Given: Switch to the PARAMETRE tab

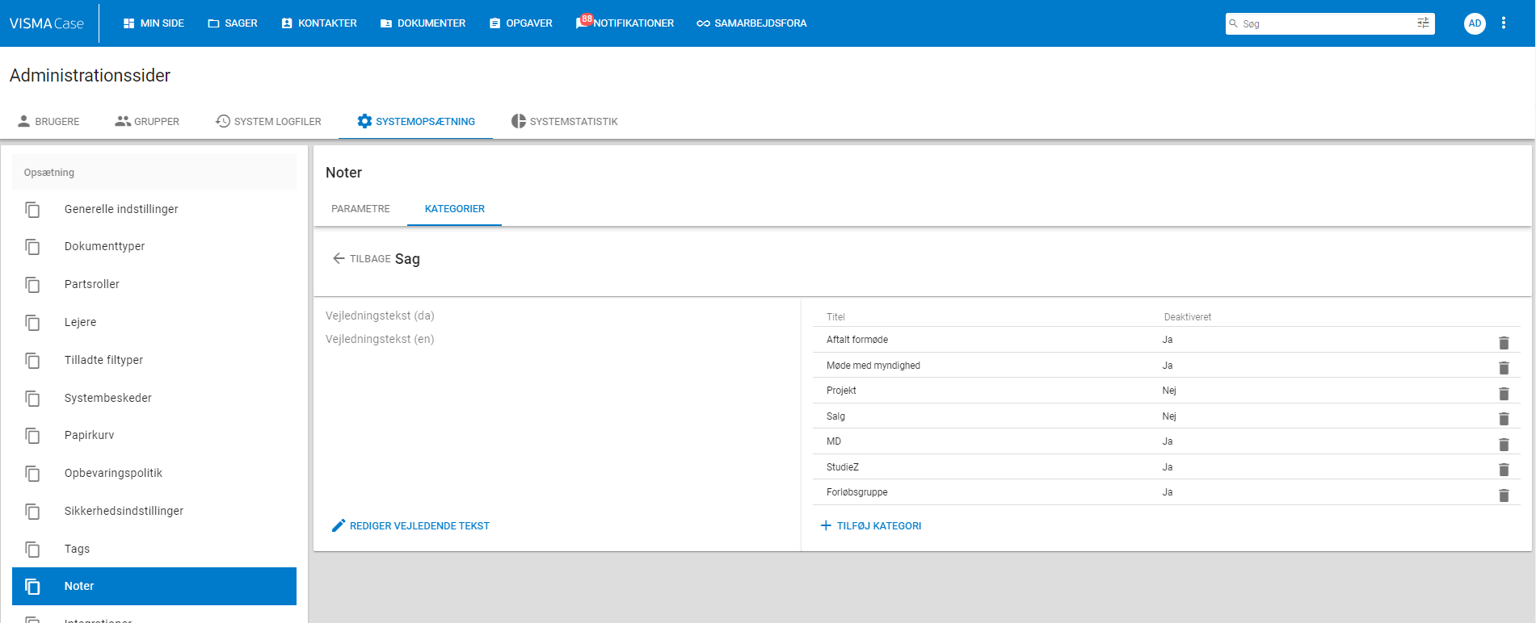Looking at the screenshot, I should [x=360, y=209].
